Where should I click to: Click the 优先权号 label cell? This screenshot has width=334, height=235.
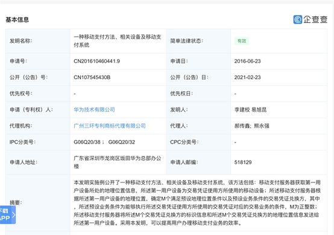38,94
